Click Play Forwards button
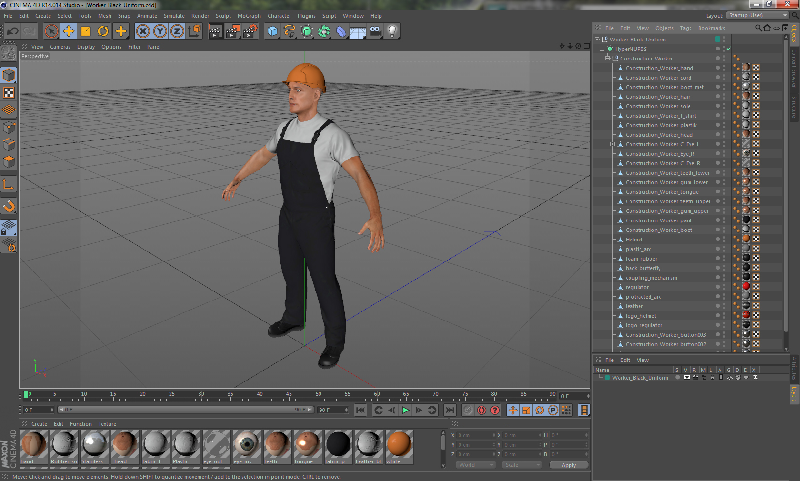 point(405,410)
